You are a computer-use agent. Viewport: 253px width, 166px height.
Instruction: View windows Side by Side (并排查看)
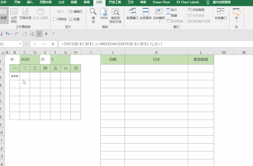[196, 10]
